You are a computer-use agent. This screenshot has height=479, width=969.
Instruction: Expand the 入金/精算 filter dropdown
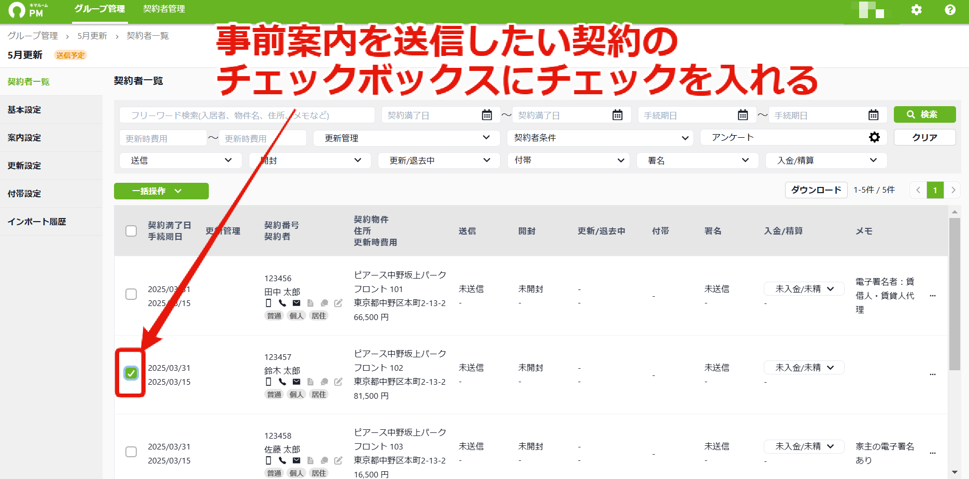click(x=826, y=161)
